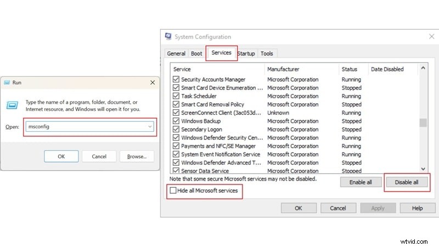This screenshot has width=439, height=247.
Task: Click the Run dialog title bar icon
Action: (7, 83)
